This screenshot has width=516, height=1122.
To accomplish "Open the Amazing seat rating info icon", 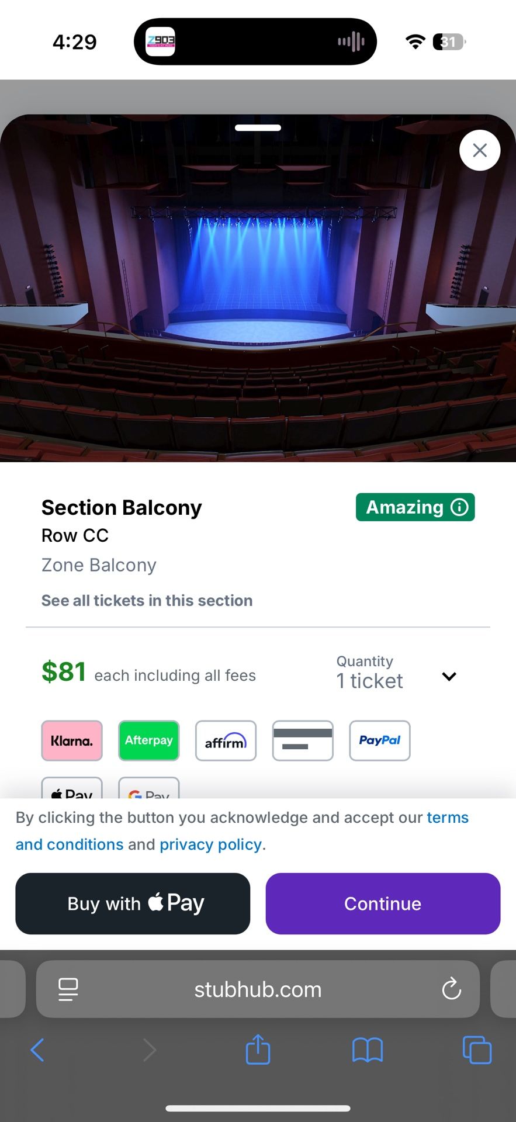I will point(459,507).
